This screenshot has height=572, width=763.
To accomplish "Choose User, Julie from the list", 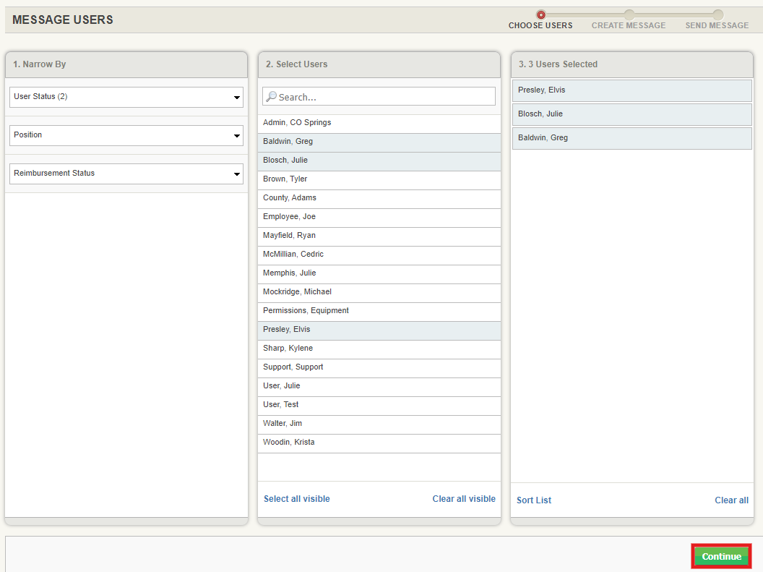I will [x=379, y=386].
